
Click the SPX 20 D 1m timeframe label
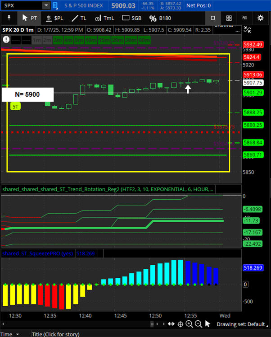click(18, 30)
